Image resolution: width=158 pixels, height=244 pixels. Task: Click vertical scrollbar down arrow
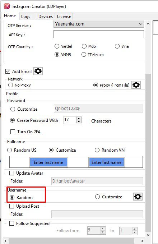(x=148, y=235)
